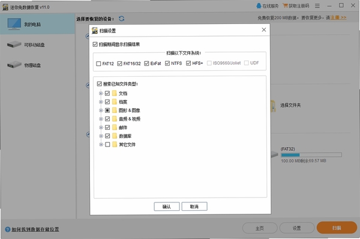Open the hamburger menu in title bar
The width and height of the screenshot is (360, 239).
coord(317,6)
